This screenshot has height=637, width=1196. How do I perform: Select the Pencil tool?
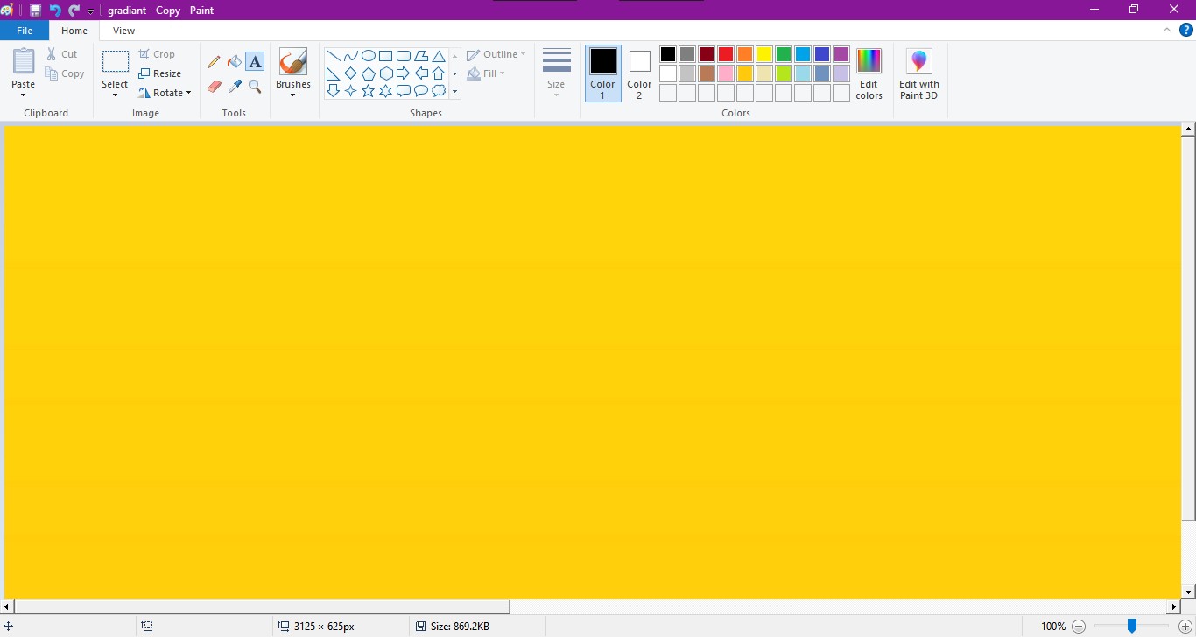214,62
